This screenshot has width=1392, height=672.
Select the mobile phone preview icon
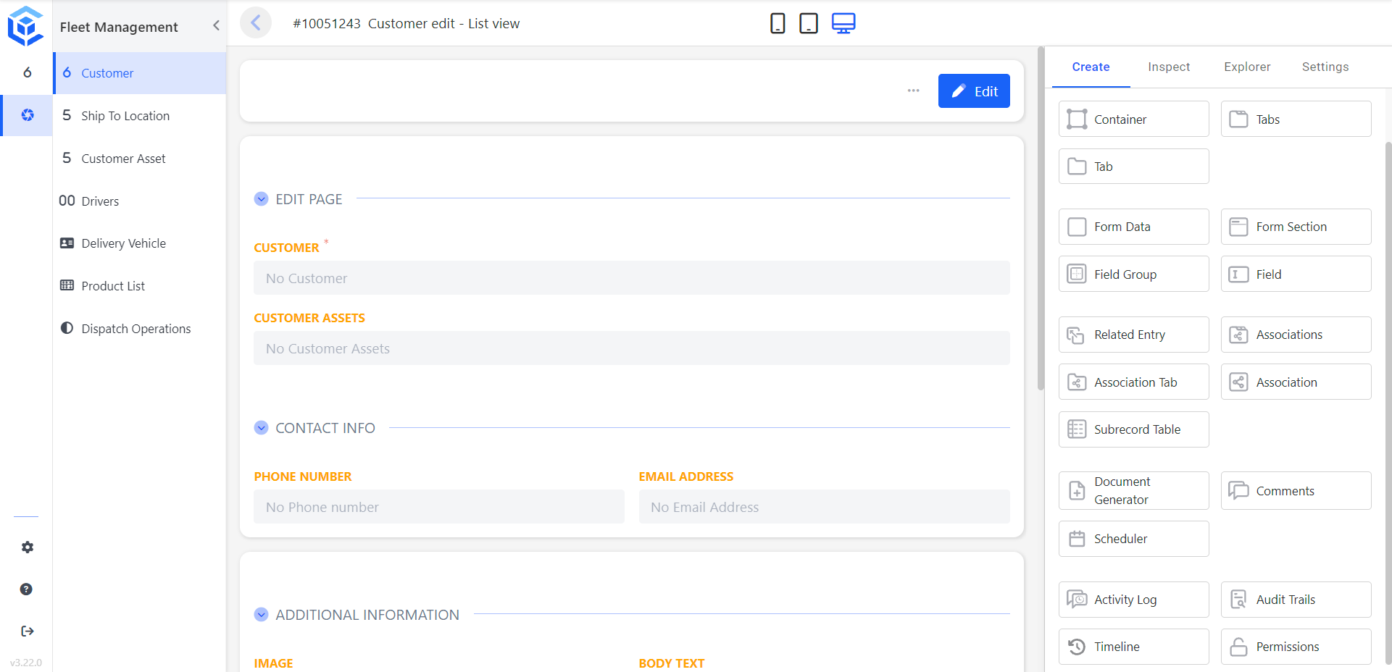tap(778, 23)
